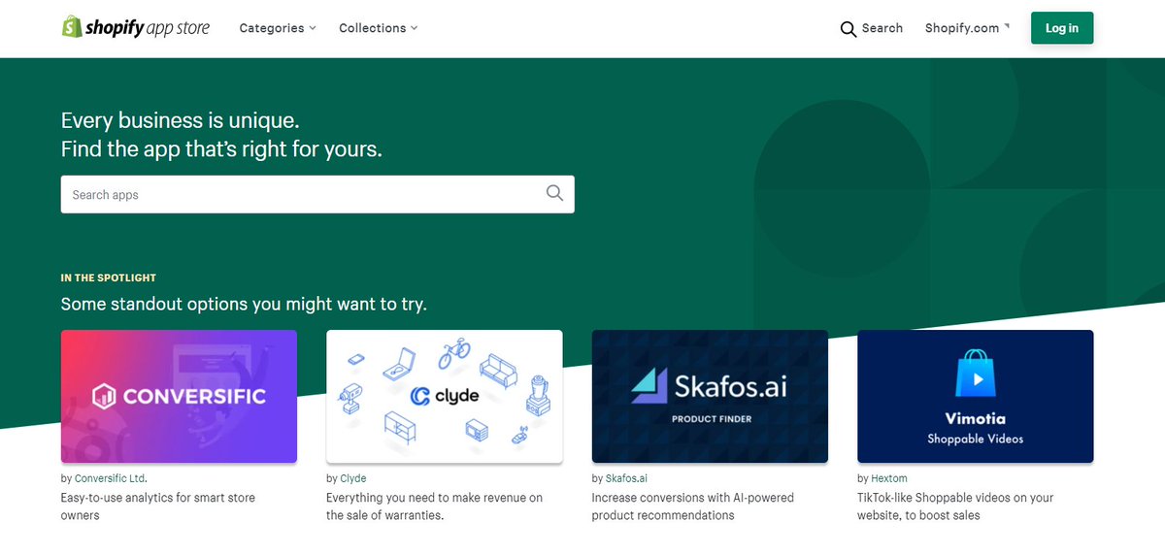1165x554 pixels.
Task: Click 'Everything you need to make revenue' description
Action: [434, 506]
